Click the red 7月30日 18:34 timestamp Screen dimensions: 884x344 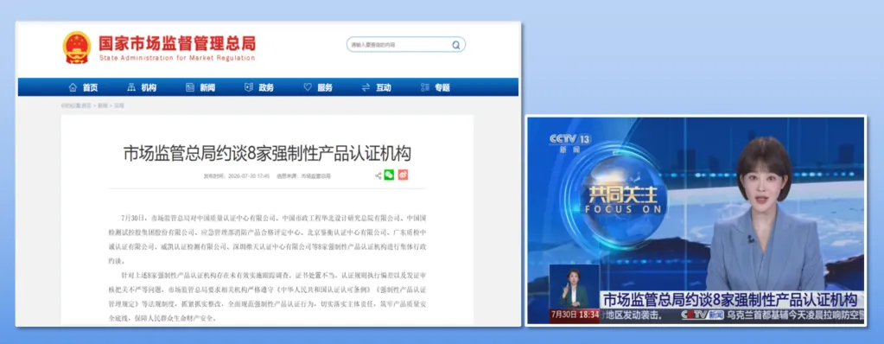coord(575,315)
